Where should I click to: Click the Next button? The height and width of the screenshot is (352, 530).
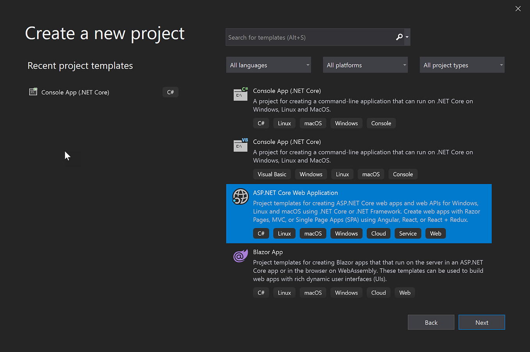click(x=482, y=322)
